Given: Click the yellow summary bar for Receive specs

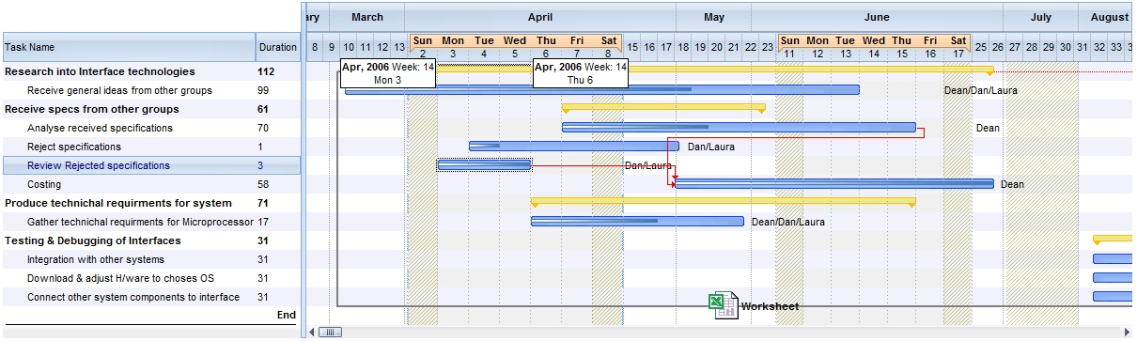Looking at the screenshot, I should [663, 107].
